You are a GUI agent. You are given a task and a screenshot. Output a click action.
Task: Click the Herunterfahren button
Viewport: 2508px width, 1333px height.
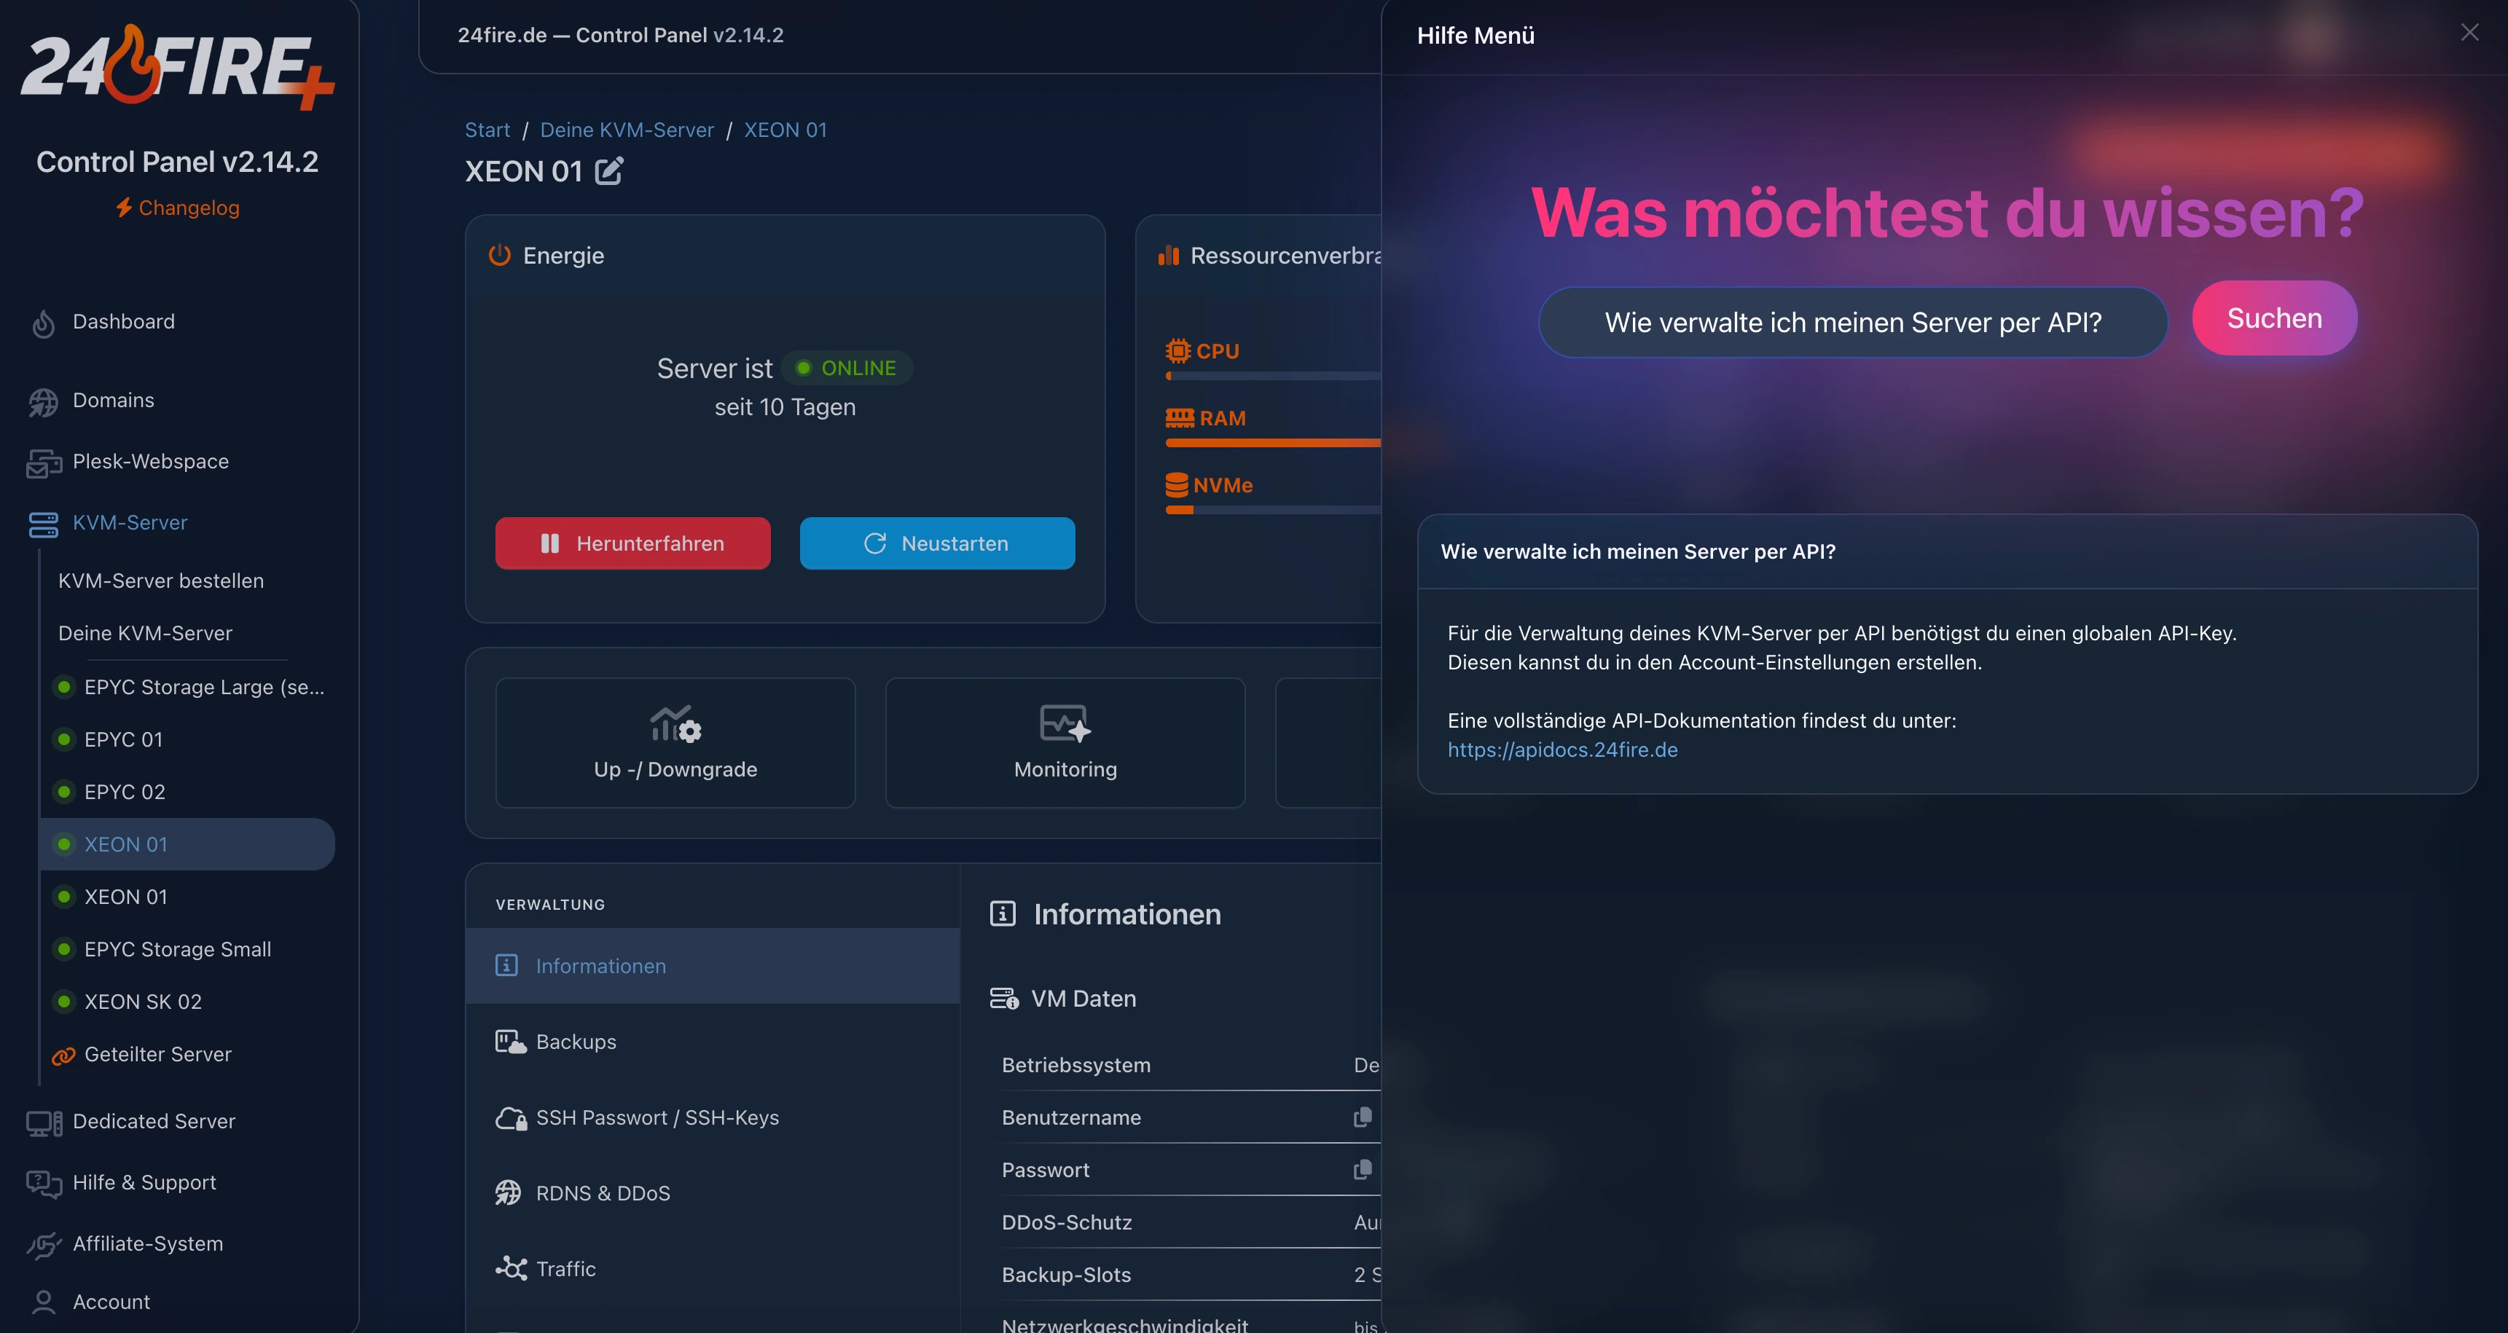point(633,543)
